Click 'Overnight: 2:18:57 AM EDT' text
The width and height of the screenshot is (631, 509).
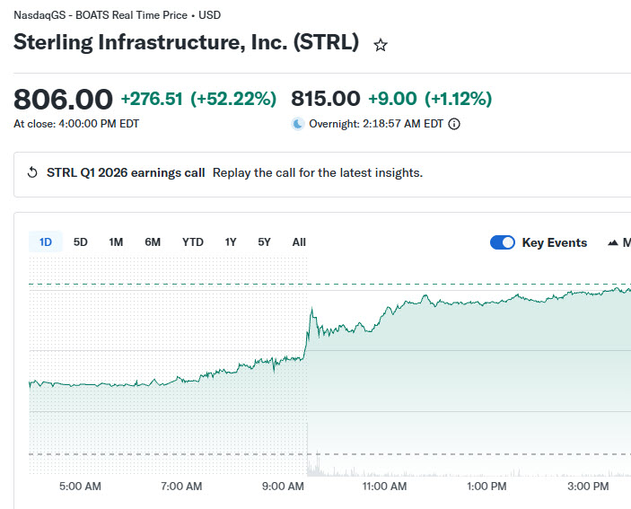point(376,124)
